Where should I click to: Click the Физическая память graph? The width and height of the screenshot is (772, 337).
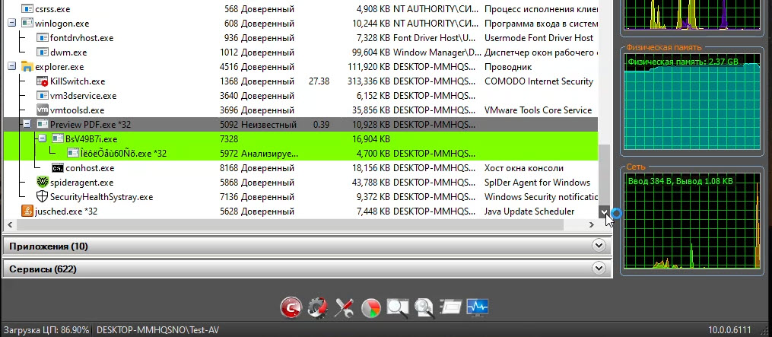tap(691, 103)
